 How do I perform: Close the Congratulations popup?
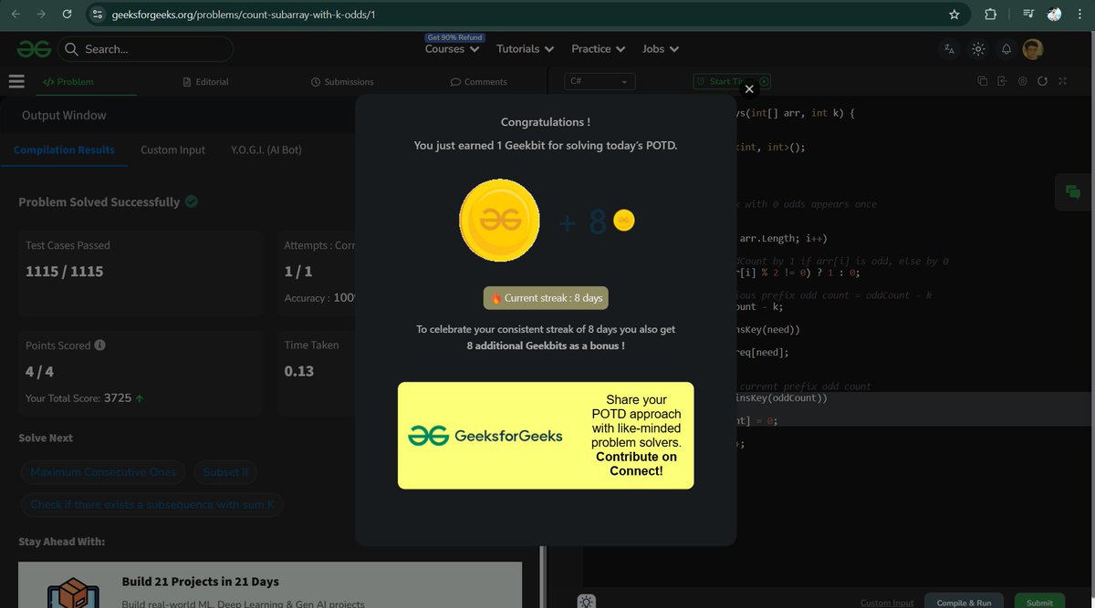pos(749,89)
